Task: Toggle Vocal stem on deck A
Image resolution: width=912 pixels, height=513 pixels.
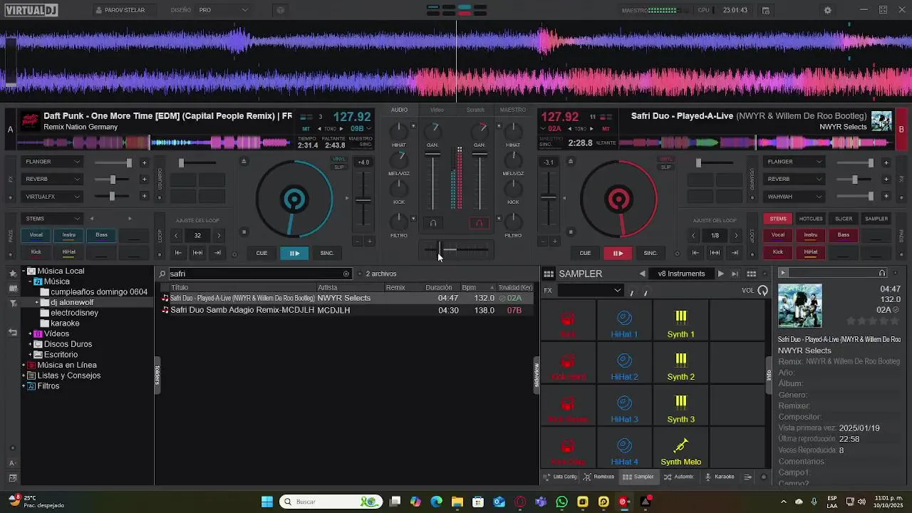Action: pos(36,235)
